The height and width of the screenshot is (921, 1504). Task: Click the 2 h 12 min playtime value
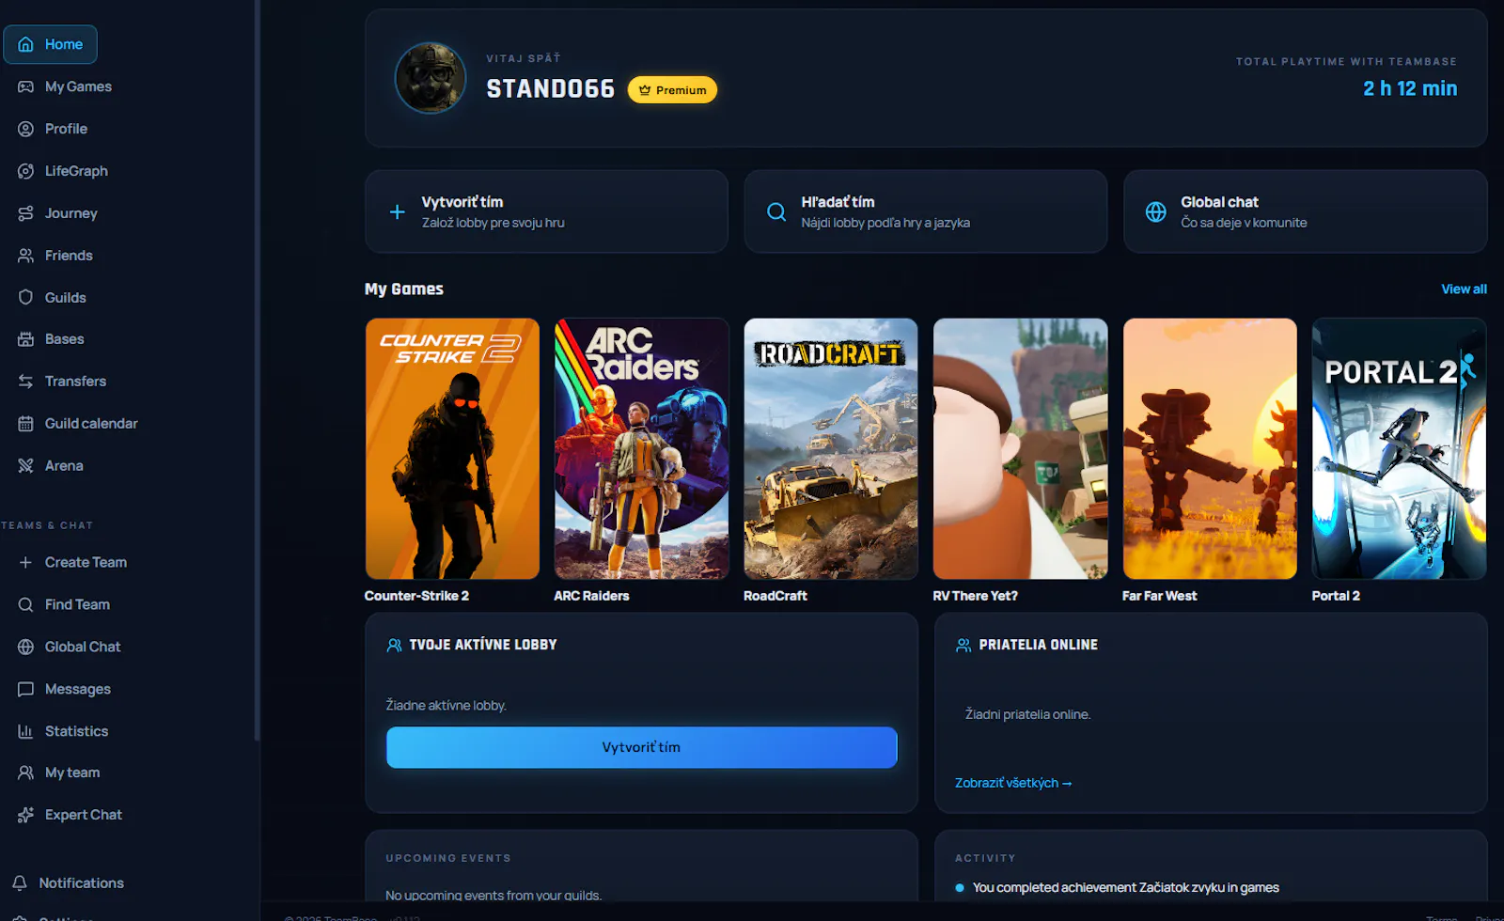click(1410, 88)
